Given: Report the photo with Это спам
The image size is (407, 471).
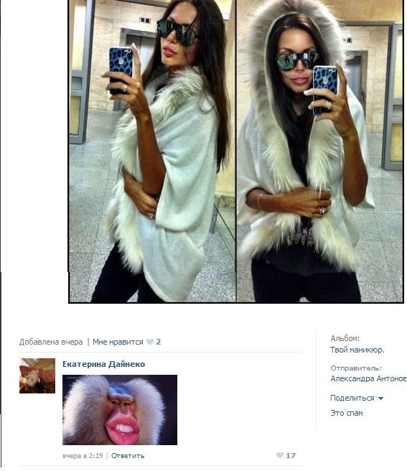Looking at the screenshot, I should 347,413.
